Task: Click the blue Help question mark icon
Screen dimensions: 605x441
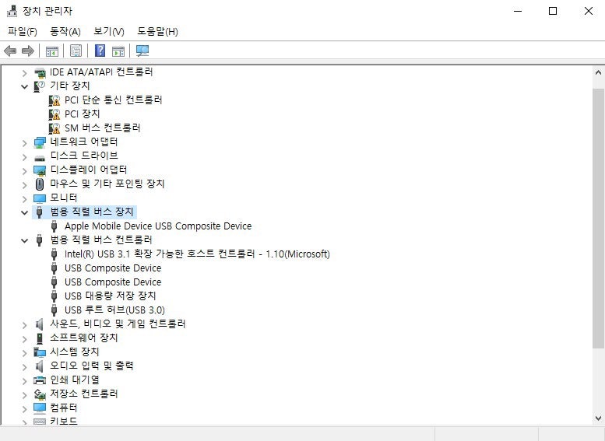Action: (100, 51)
